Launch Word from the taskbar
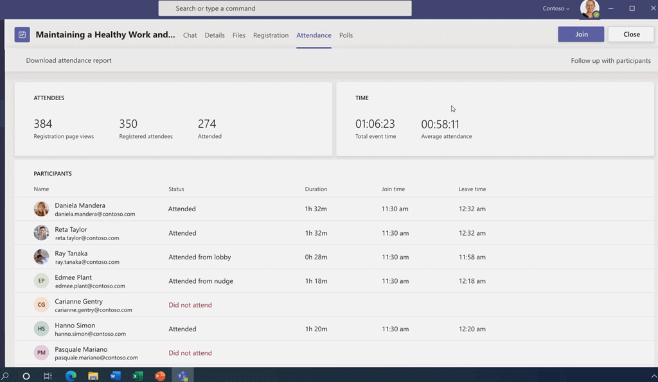The height and width of the screenshot is (382, 658). pyautogui.click(x=116, y=376)
